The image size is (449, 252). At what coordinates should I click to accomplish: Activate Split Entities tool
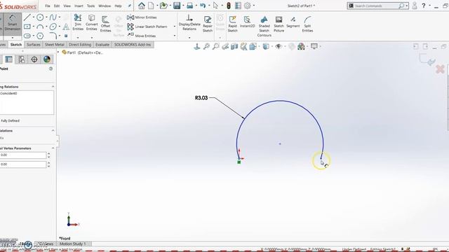307,24
